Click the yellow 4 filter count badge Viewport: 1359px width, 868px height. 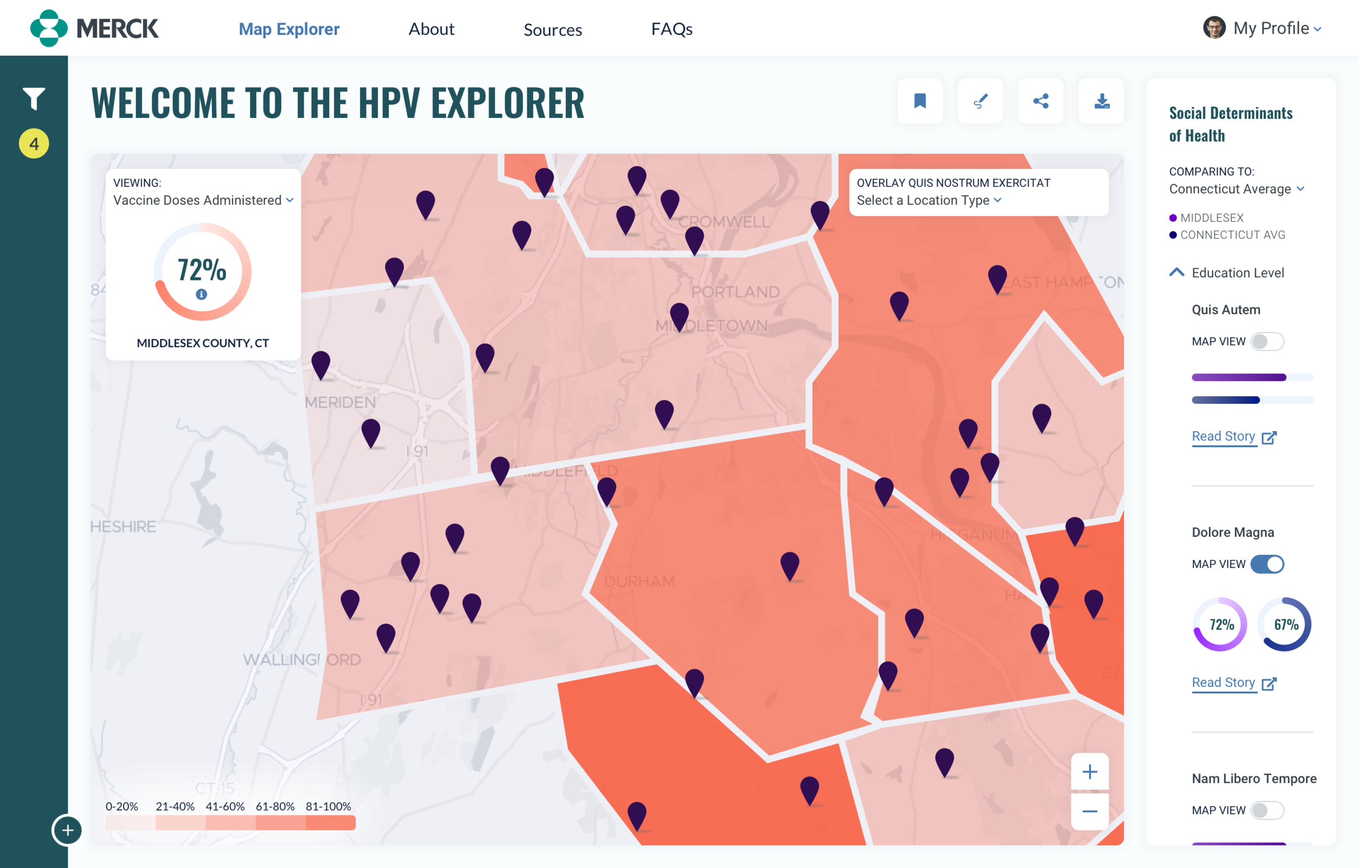[34, 144]
